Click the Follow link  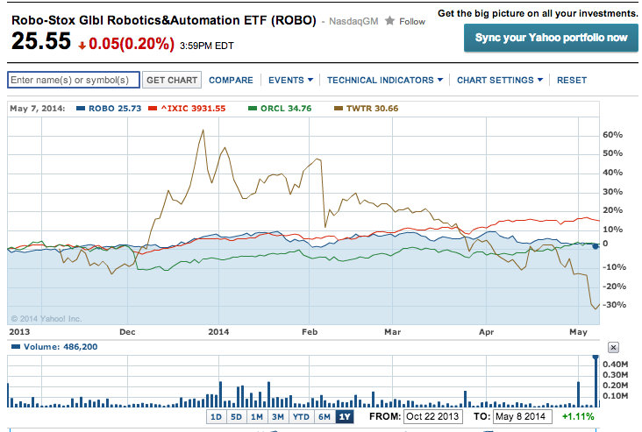point(412,21)
